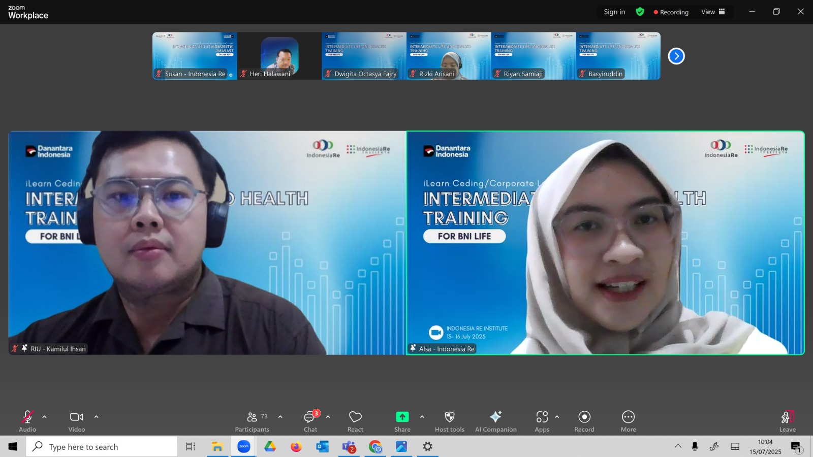Click Sign in
Image resolution: width=813 pixels, height=457 pixels.
point(614,12)
